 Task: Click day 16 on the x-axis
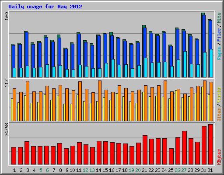112,170
